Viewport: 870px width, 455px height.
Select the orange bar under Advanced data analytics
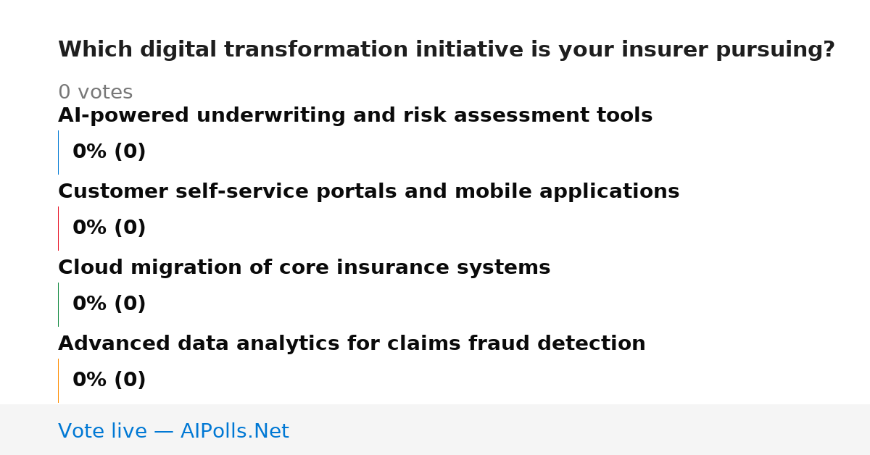tap(58, 380)
